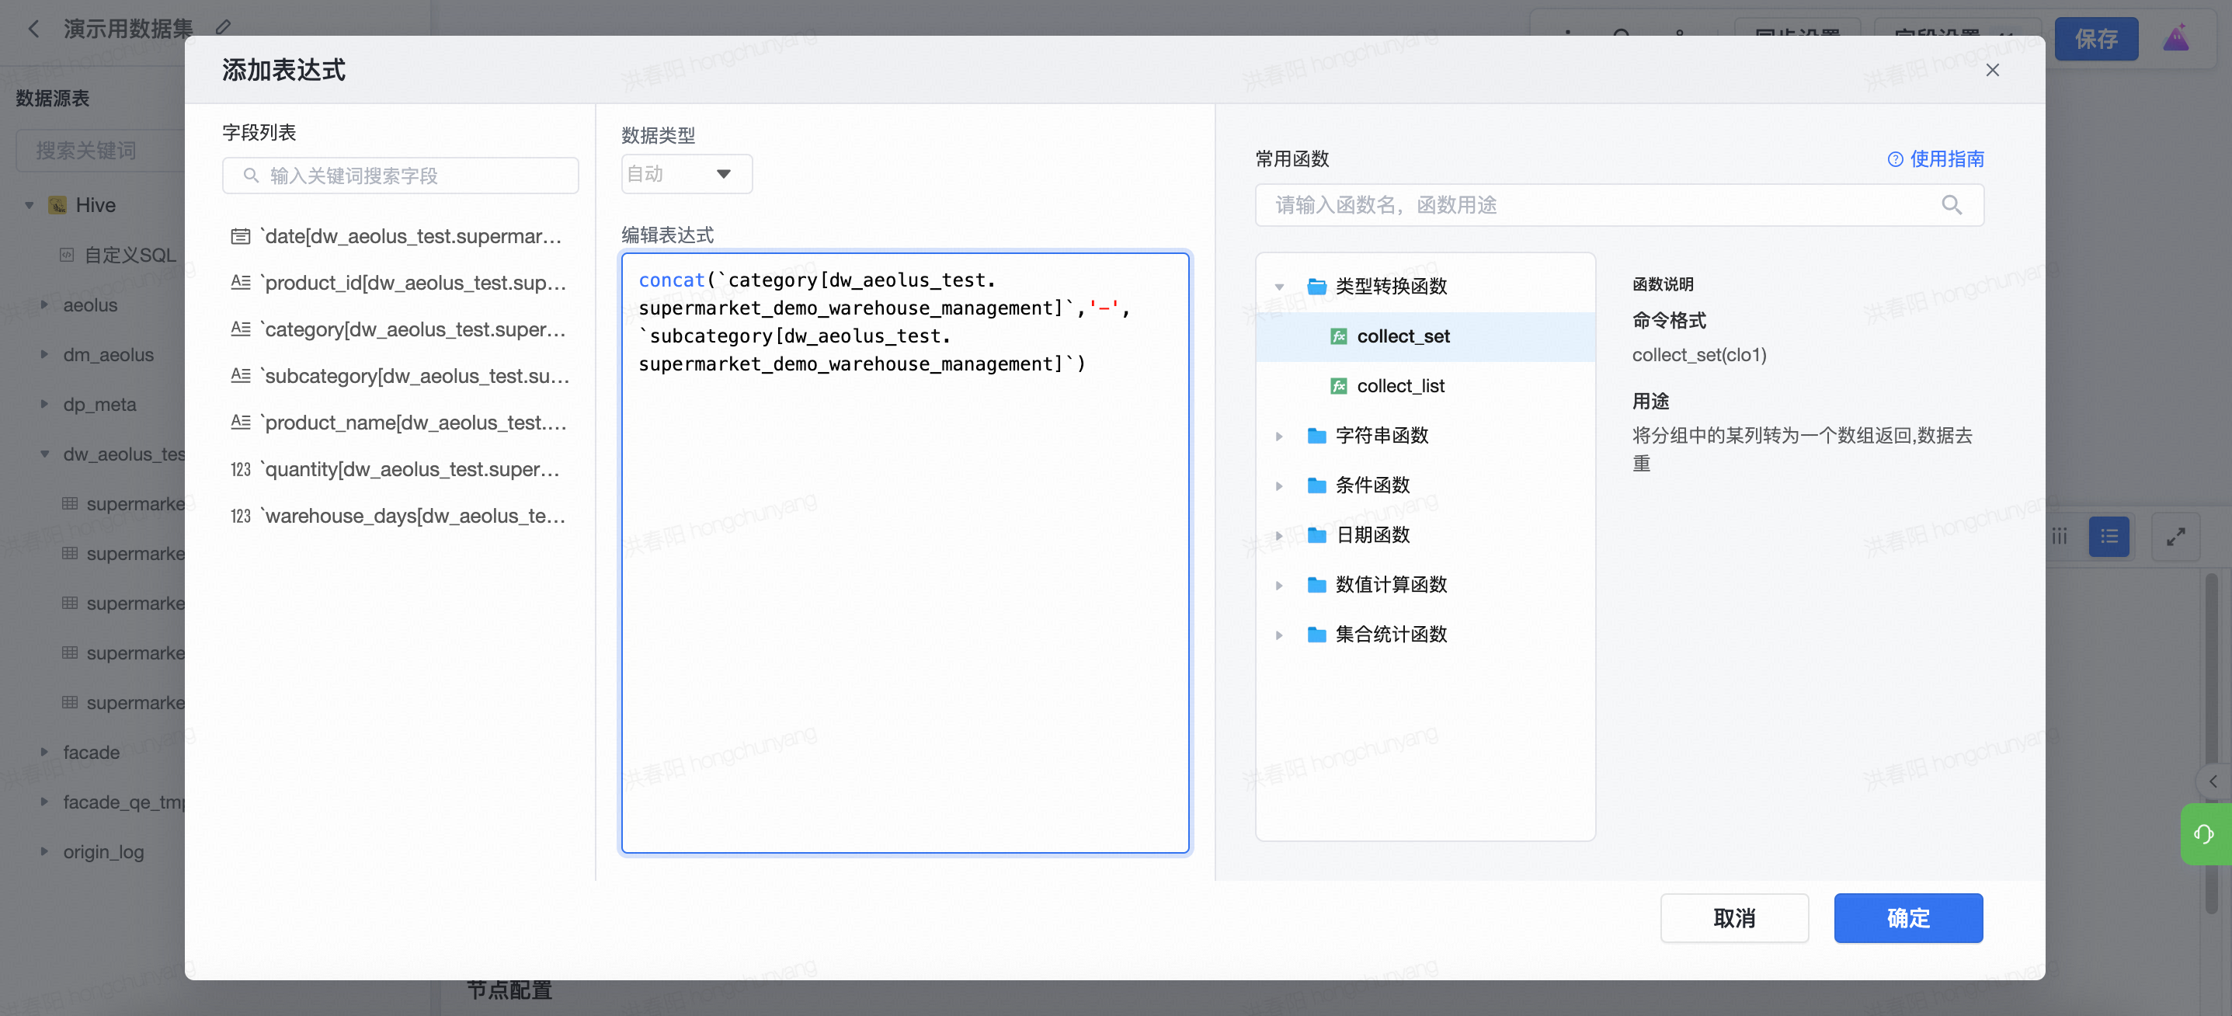Click the search icon in function search box
The width and height of the screenshot is (2232, 1016).
coord(1950,206)
